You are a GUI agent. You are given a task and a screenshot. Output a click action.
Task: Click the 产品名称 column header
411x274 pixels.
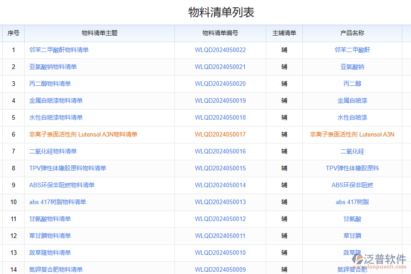(352, 33)
